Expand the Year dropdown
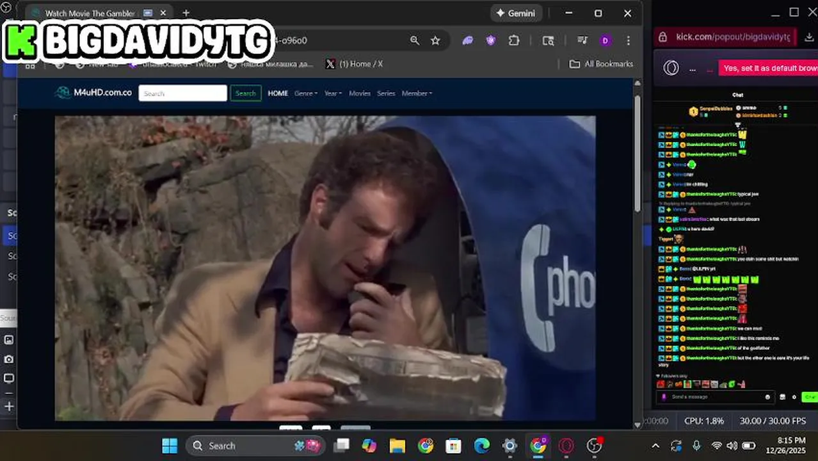 point(333,93)
